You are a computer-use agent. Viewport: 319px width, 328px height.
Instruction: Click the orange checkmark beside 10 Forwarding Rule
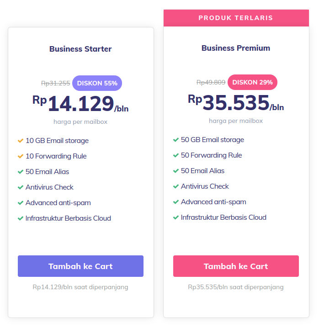pyautogui.click(x=20, y=156)
